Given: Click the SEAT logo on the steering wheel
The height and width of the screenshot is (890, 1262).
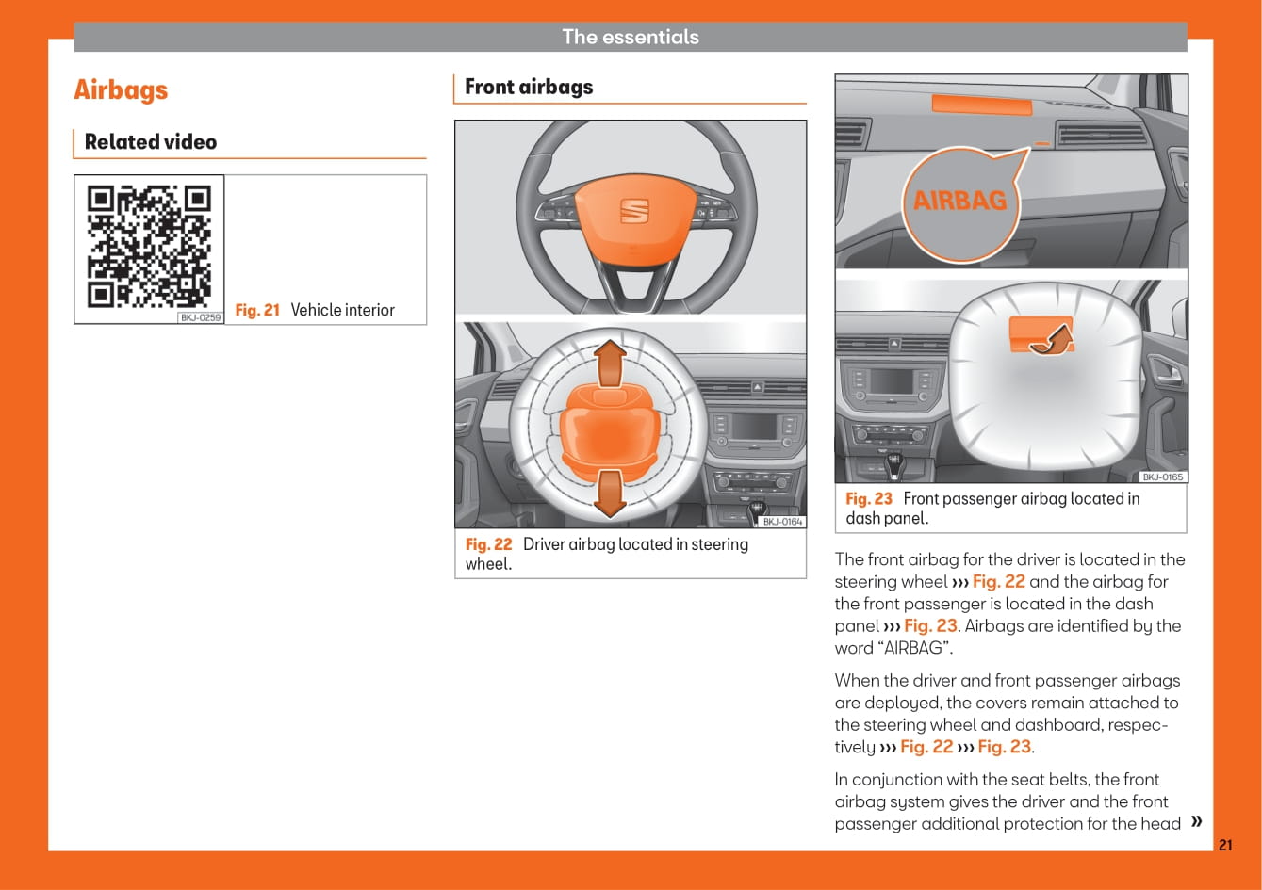Looking at the screenshot, I should point(634,211).
